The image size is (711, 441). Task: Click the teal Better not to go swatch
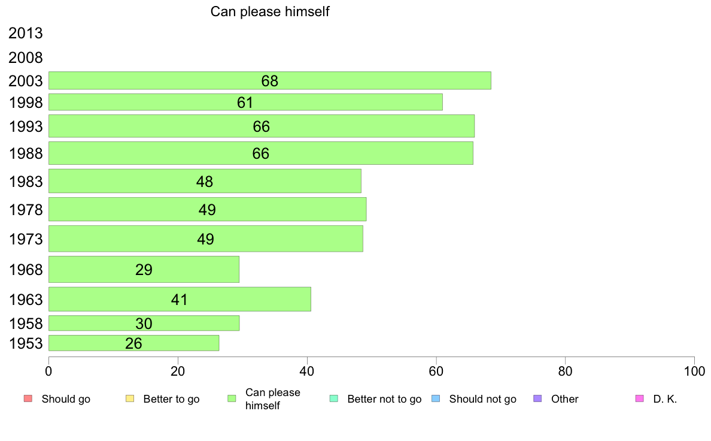tap(334, 399)
